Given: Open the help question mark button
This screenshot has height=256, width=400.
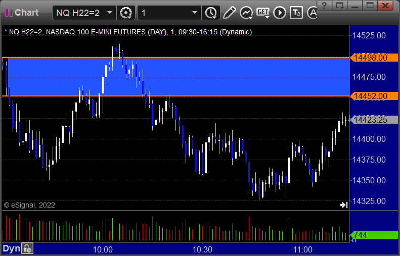Looking at the screenshot, I should pyautogui.click(x=324, y=5).
